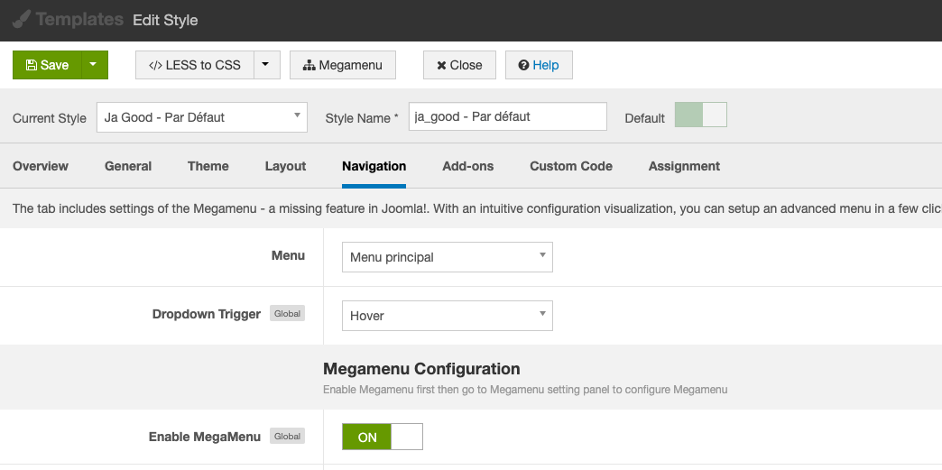Open the Menu principal dropdown
The width and height of the screenshot is (942, 470).
[447, 257]
